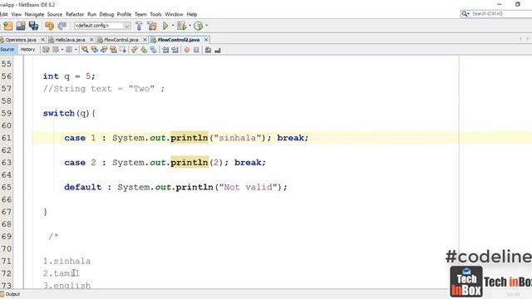Click the Find Previous Occurrence icon

point(94,50)
